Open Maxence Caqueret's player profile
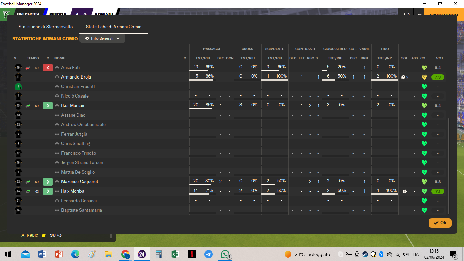464x261 pixels. pos(80,182)
